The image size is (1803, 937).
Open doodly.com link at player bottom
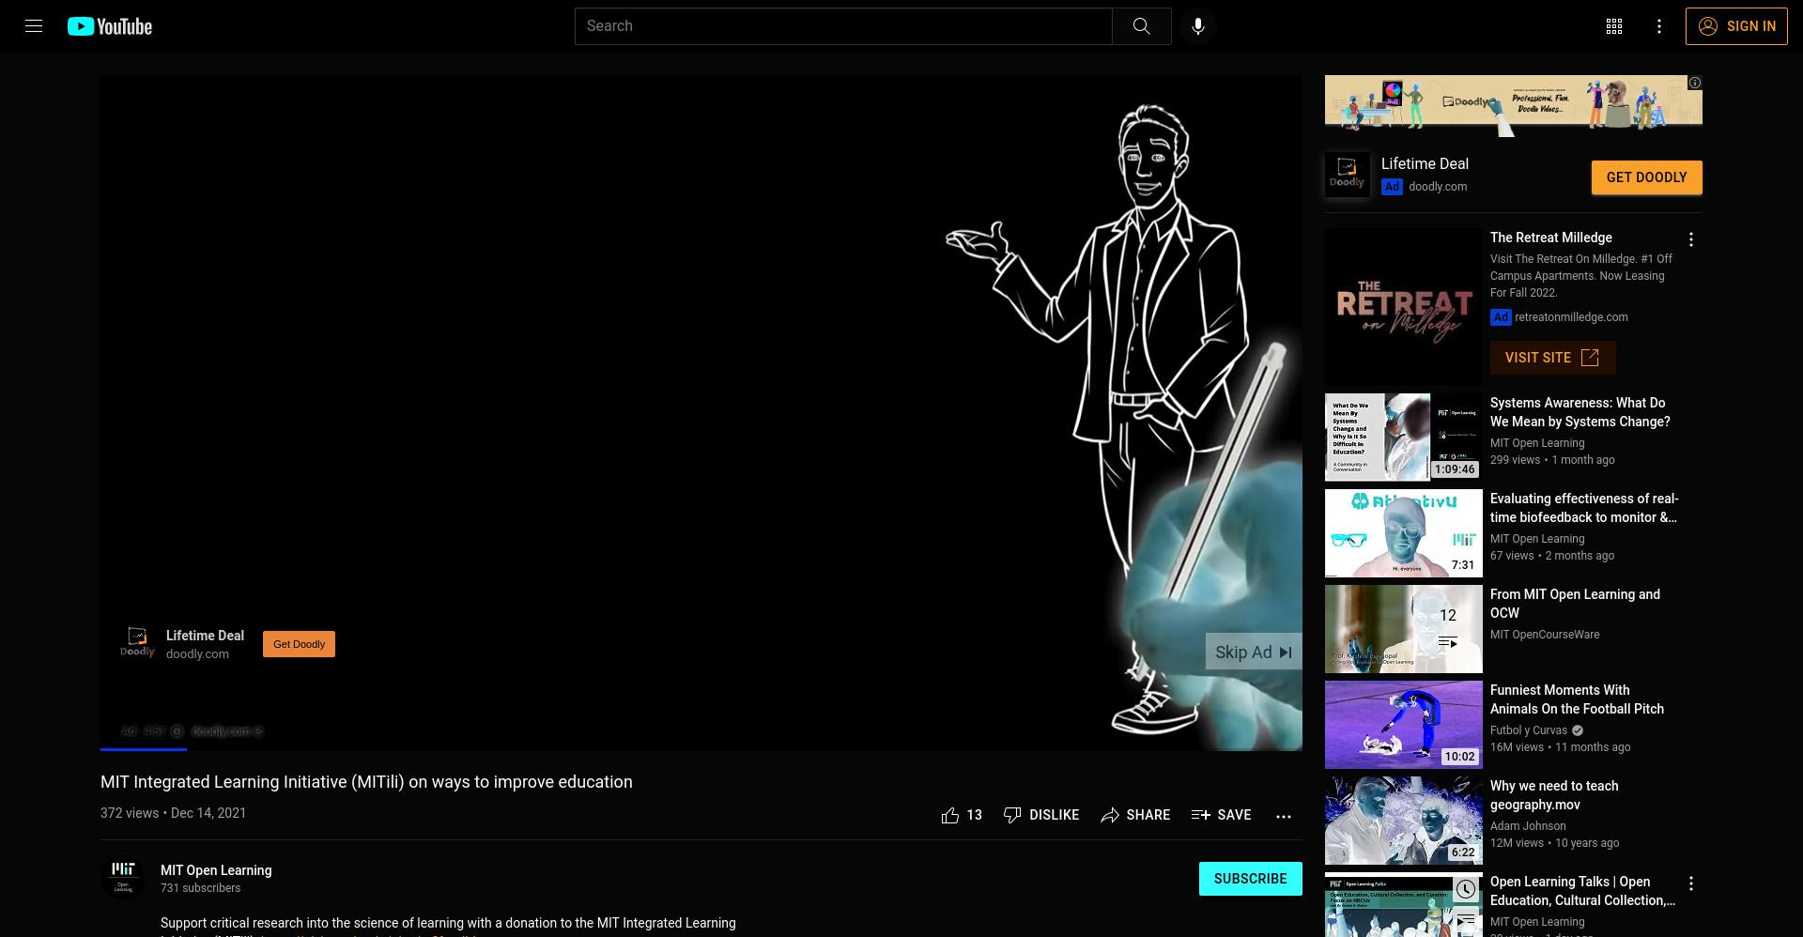226,731
